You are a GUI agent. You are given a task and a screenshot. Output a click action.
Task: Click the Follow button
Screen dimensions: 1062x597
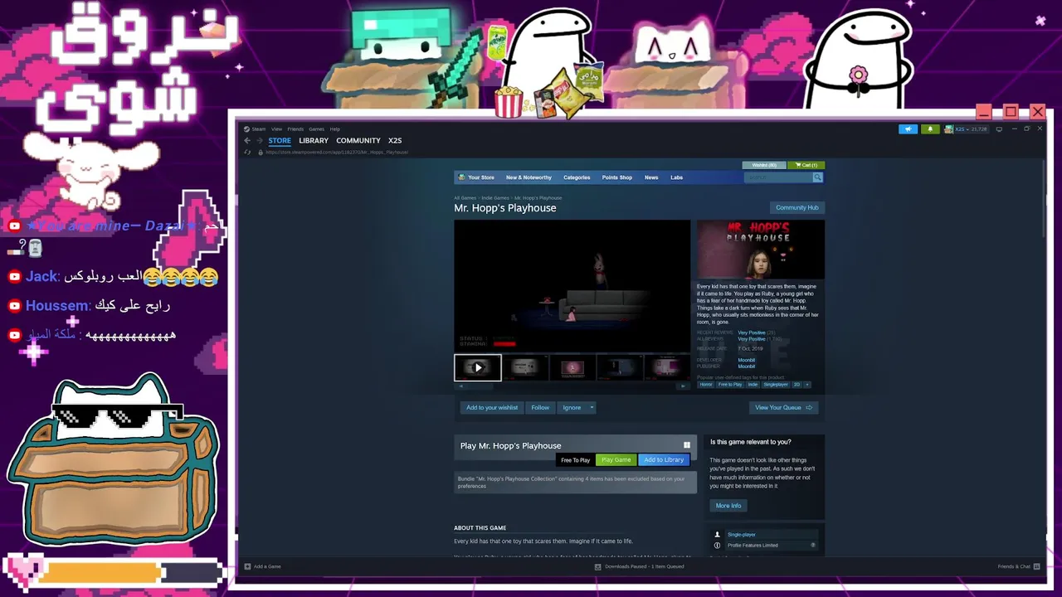(x=540, y=407)
